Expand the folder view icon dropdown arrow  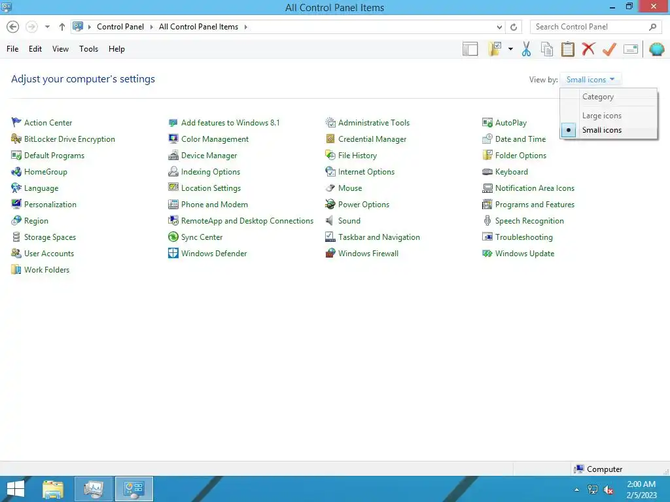pos(510,49)
